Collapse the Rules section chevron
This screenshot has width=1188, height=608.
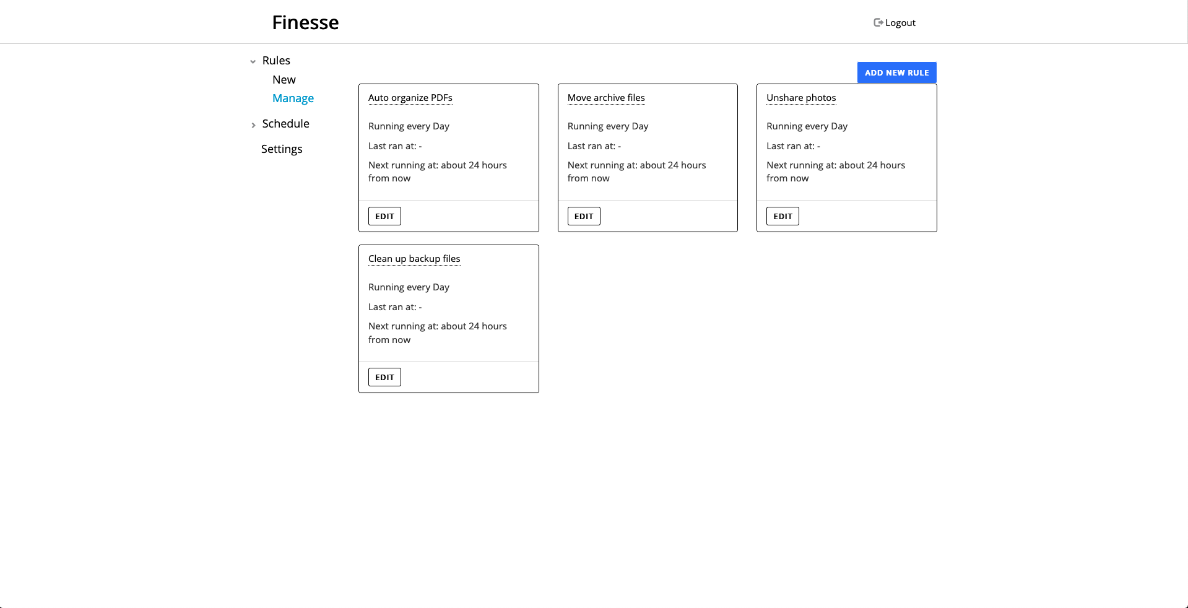click(x=253, y=61)
